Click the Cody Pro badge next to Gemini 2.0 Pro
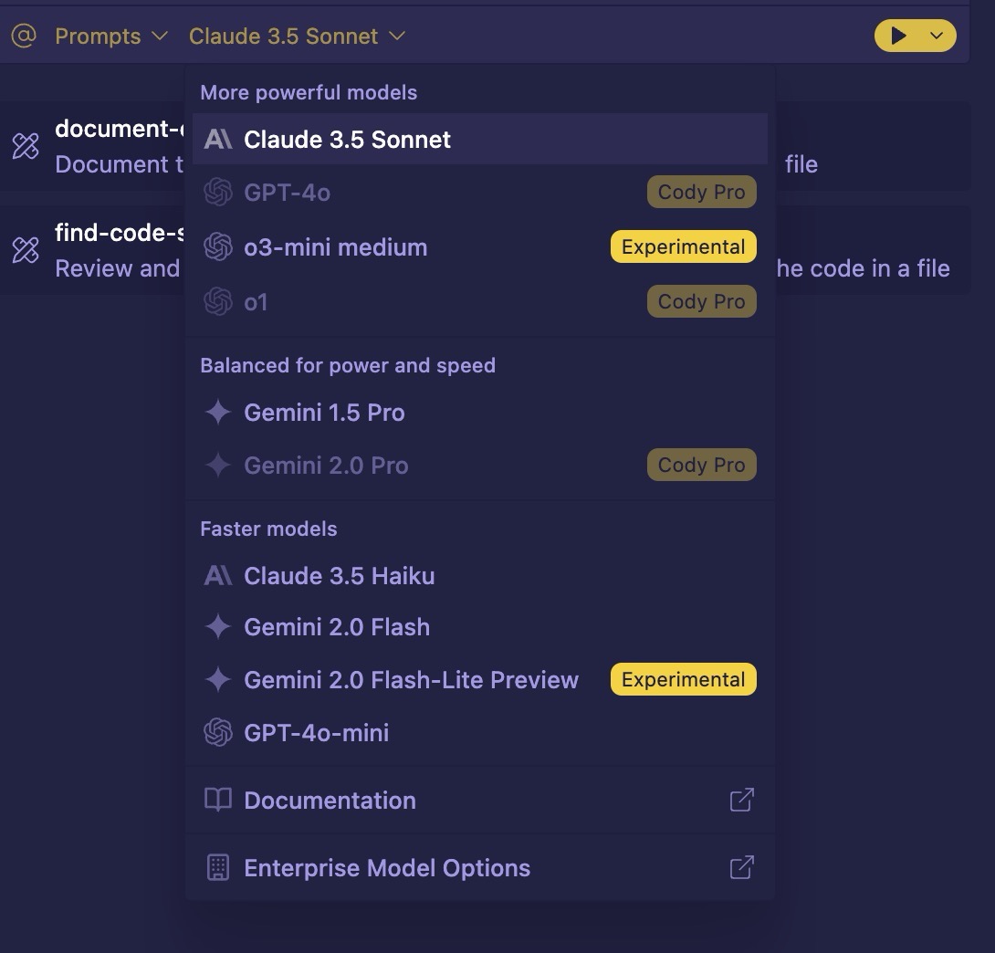Image resolution: width=995 pixels, height=953 pixels. click(x=701, y=465)
